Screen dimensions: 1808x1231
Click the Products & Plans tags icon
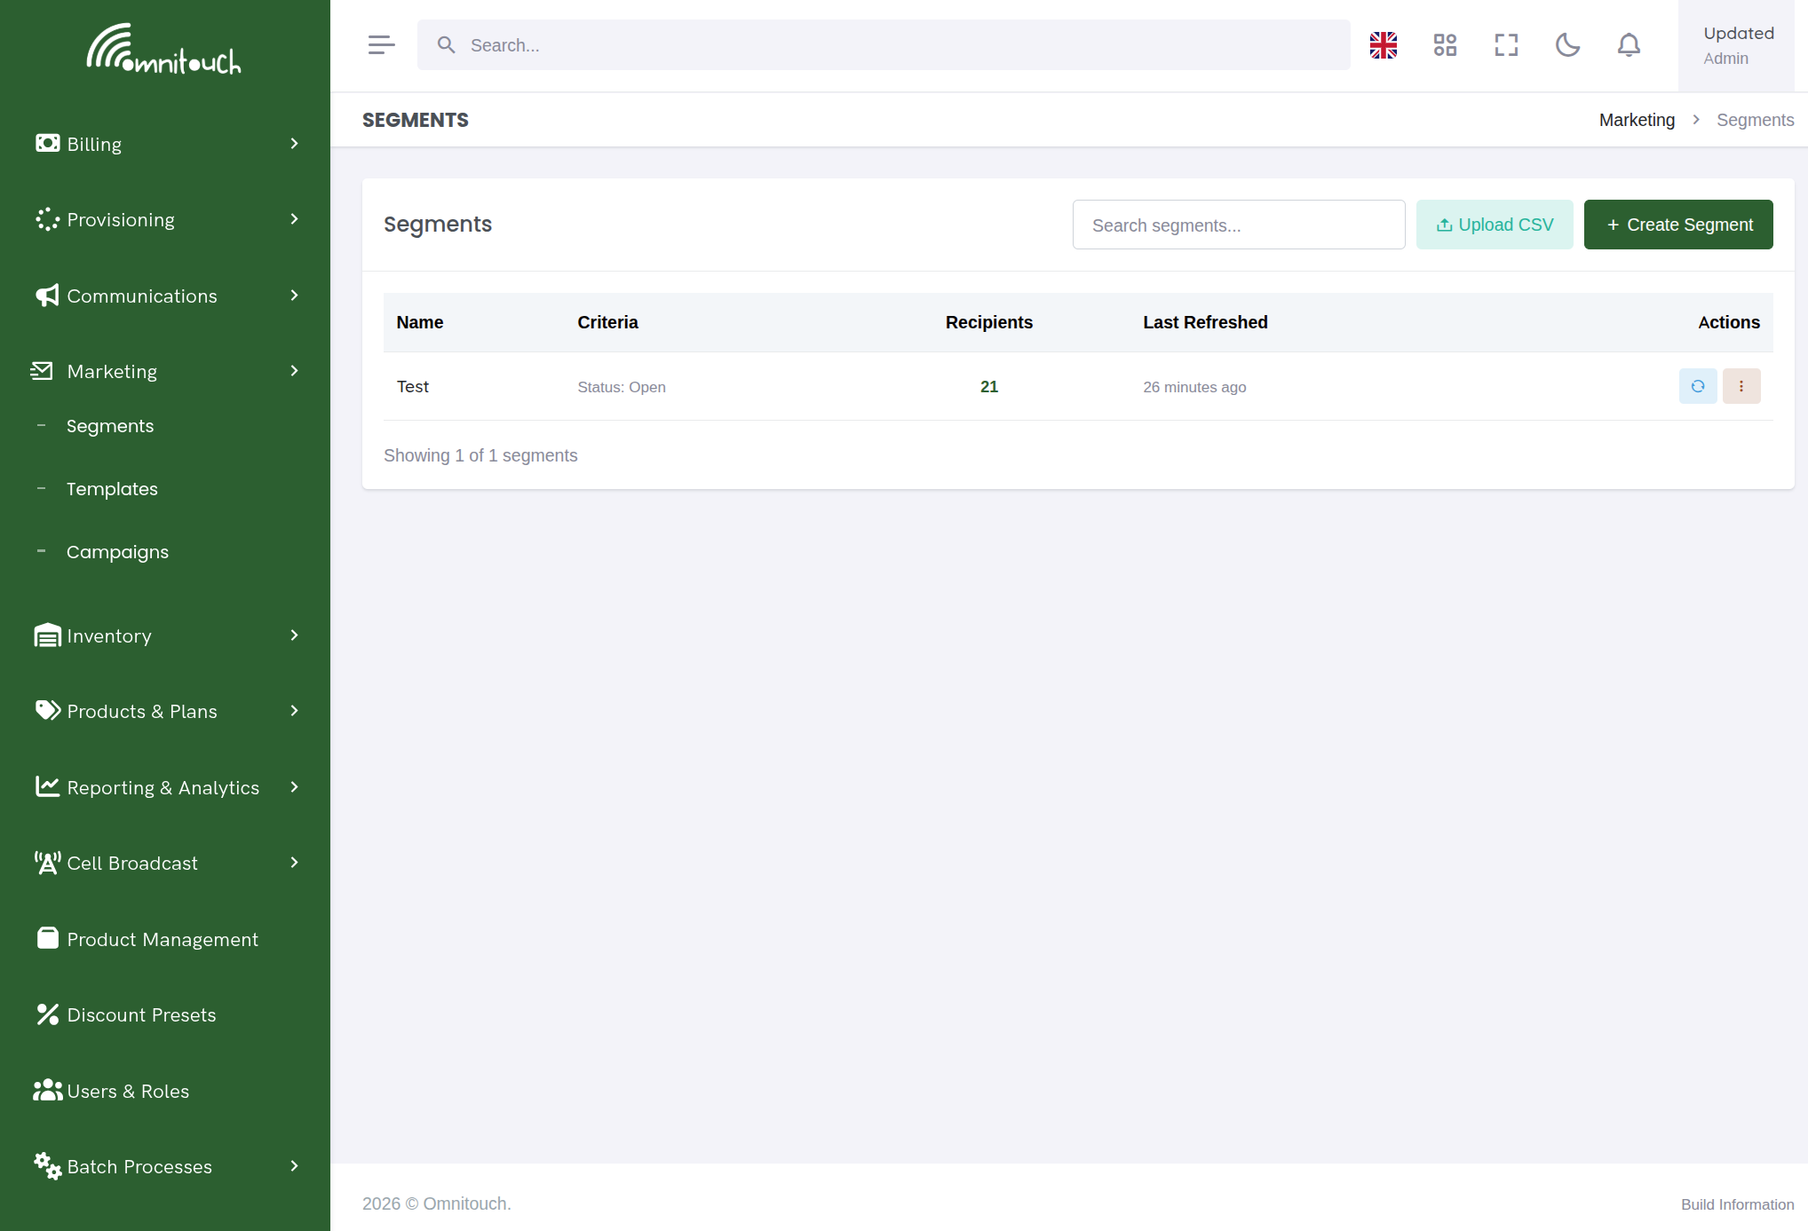[x=47, y=711]
